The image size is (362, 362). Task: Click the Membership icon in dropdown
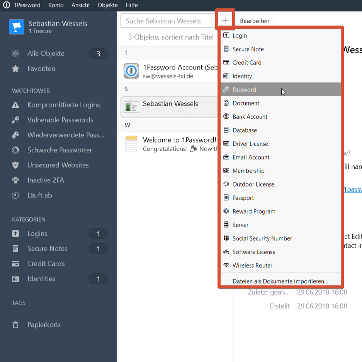click(x=226, y=171)
